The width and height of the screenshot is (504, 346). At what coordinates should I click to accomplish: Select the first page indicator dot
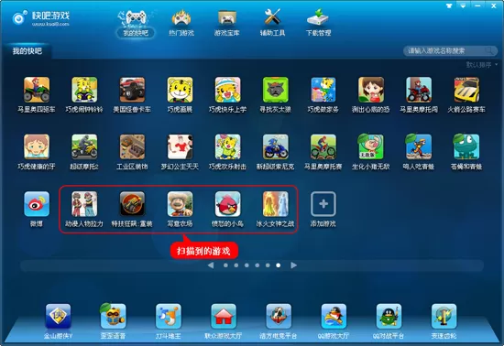(225, 265)
